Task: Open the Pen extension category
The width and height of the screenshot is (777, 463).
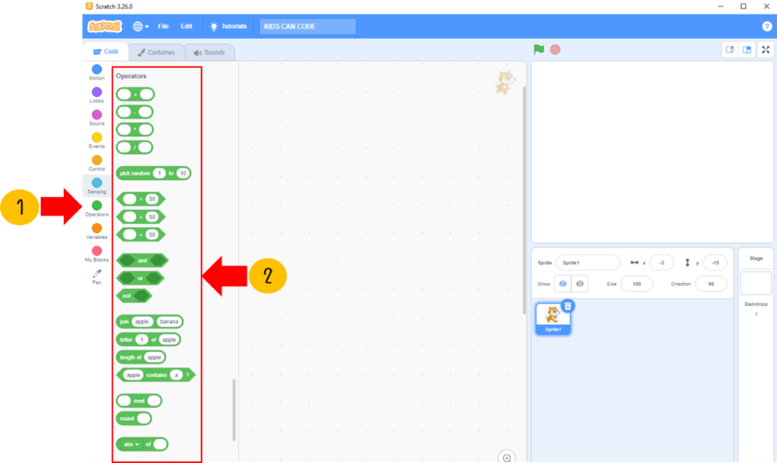Action: pyautogui.click(x=97, y=274)
